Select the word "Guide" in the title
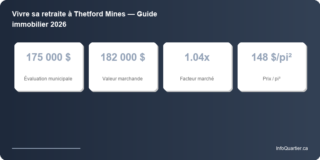 tap(147, 14)
